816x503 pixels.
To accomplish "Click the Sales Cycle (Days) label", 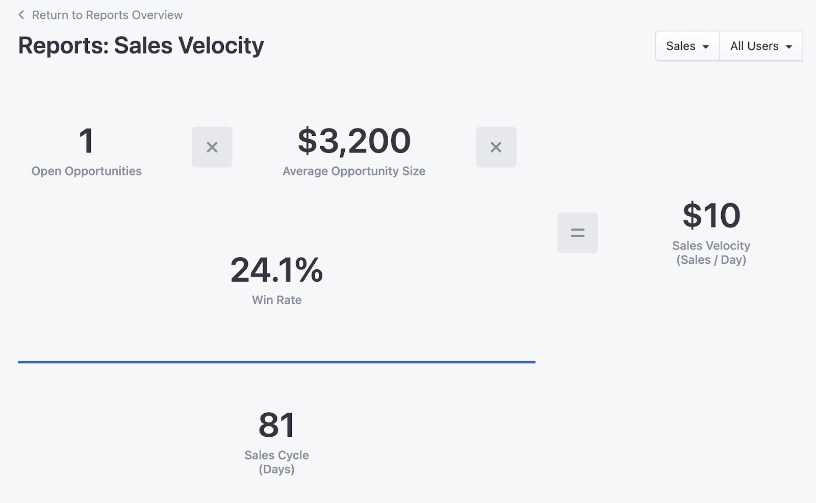I will click(x=276, y=462).
